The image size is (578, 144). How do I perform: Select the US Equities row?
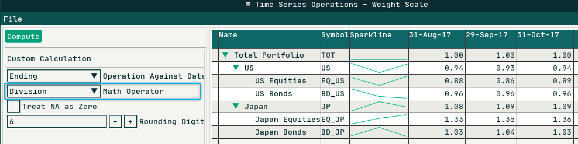(394, 81)
